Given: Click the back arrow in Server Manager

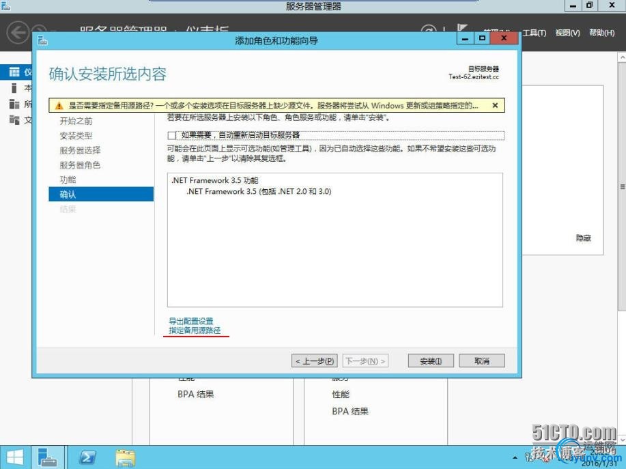Looking at the screenshot, I should coord(18,32).
